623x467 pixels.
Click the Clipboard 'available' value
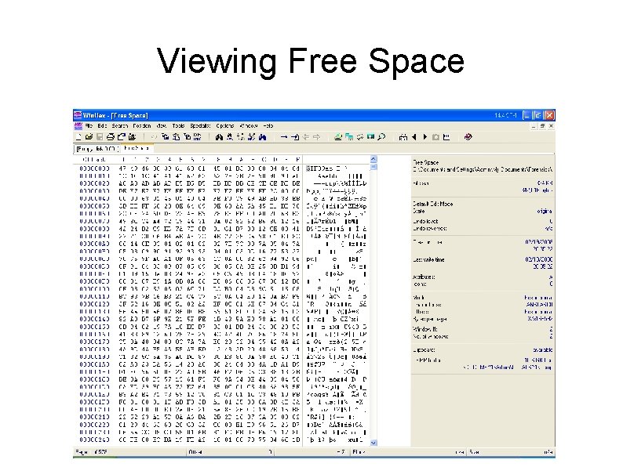(543, 350)
